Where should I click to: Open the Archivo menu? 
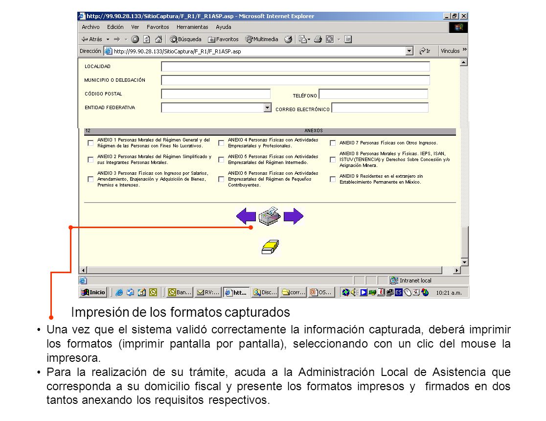(91, 27)
